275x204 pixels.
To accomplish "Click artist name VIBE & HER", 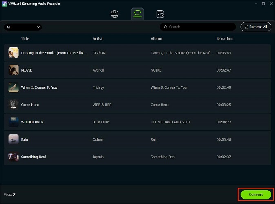I will [102, 105].
